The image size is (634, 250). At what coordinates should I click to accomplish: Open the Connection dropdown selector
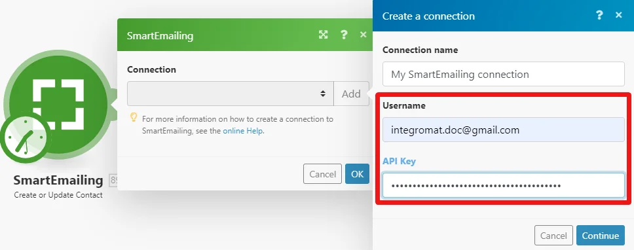tap(231, 94)
